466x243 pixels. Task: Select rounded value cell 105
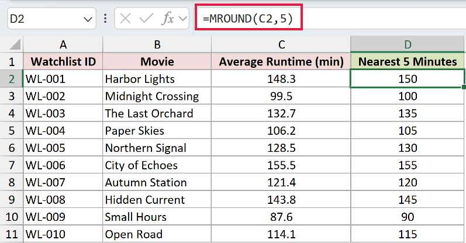pos(408,130)
